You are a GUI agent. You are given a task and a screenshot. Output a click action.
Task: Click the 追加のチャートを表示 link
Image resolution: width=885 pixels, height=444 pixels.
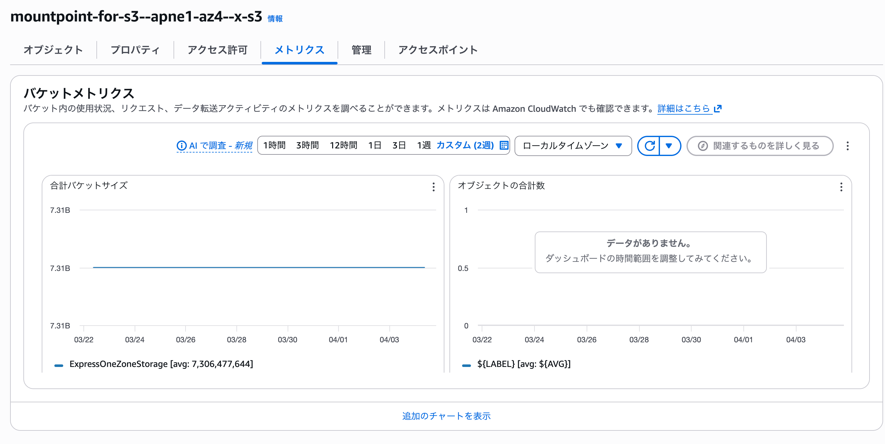pos(446,416)
